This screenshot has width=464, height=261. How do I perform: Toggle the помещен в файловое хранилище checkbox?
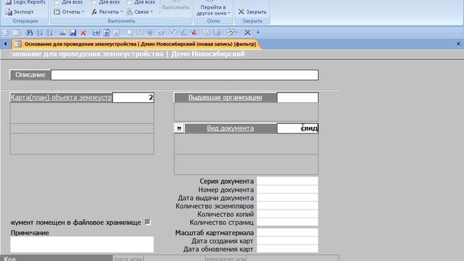(148, 223)
